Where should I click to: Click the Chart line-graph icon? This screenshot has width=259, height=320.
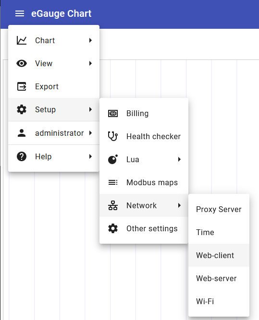coord(22,40)
